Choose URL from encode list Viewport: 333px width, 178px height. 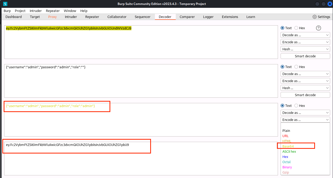[x=305, y=136]
